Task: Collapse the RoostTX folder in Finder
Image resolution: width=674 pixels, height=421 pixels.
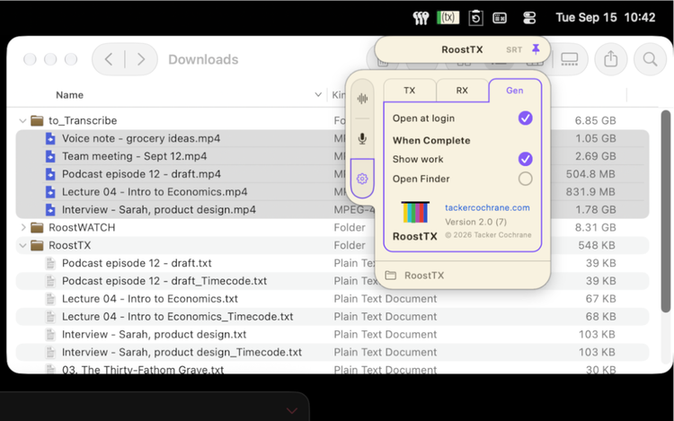Action: [22, 245]
